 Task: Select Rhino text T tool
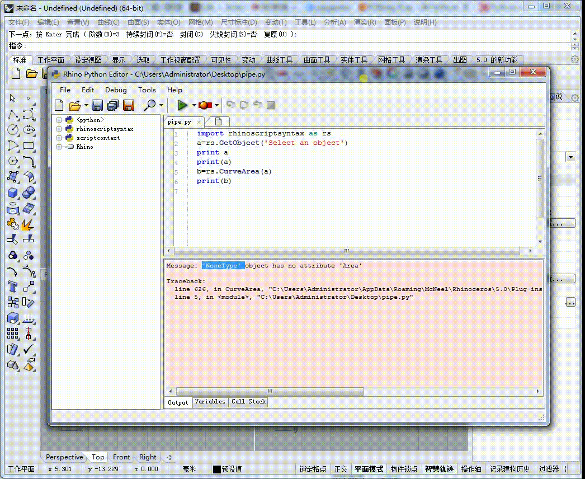point(12,287)
